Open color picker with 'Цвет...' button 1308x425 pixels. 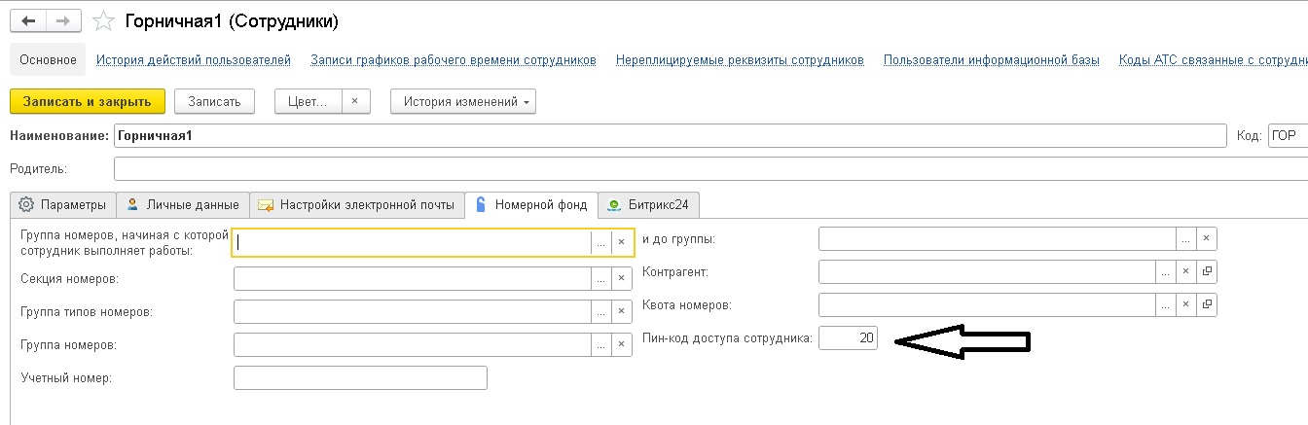309,101
